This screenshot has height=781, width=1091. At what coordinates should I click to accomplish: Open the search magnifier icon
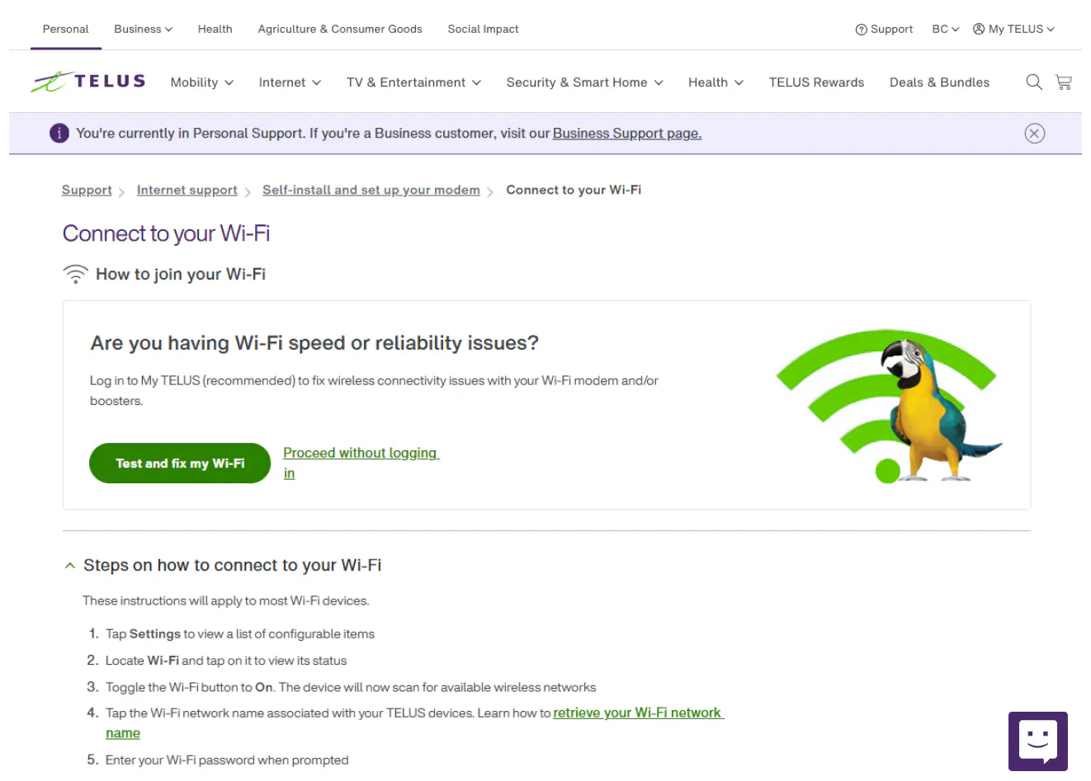click(x=1033, y=82)
